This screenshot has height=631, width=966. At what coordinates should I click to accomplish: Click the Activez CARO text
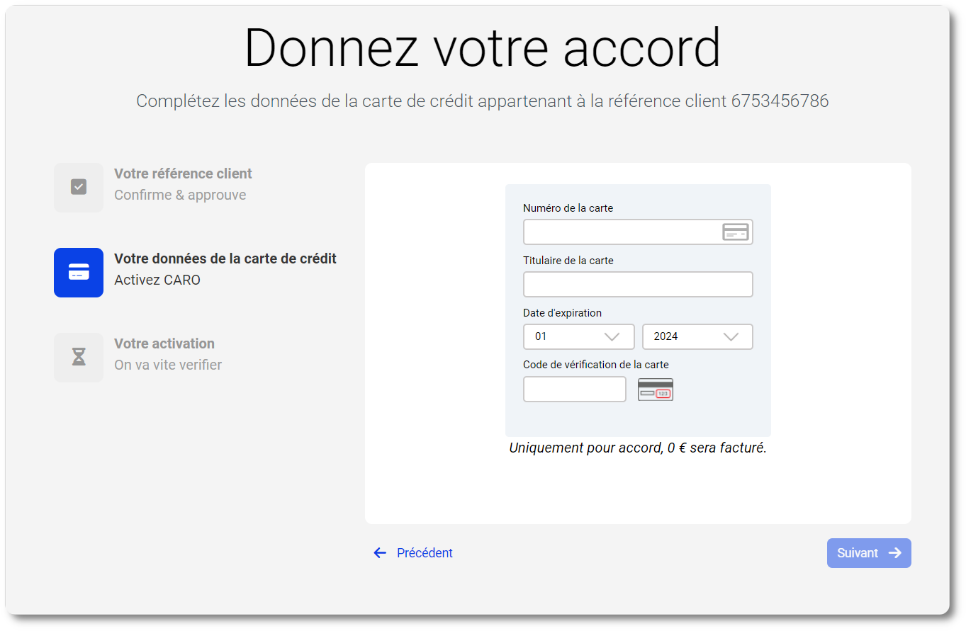tap(157, 280)
